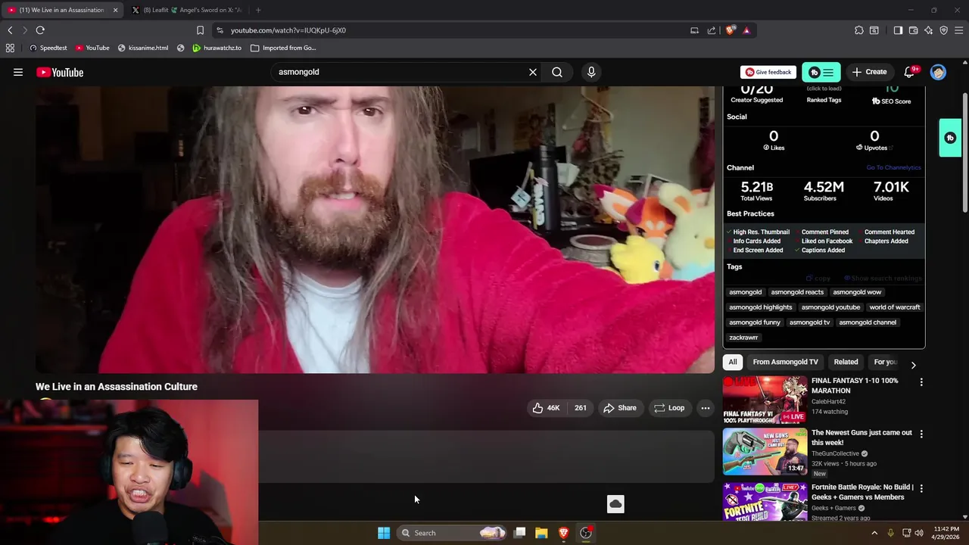969x545 pixels.
Task: Click the Create button
Action: [x=869, y=72]
